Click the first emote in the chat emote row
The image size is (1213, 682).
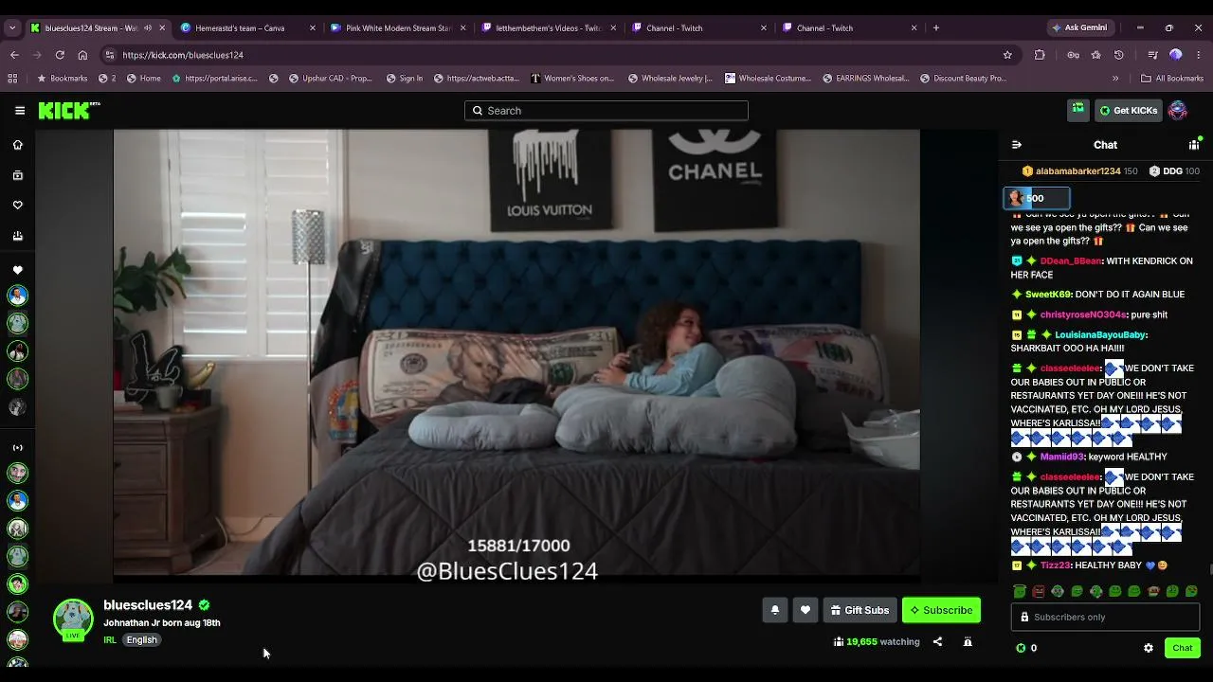(x=1020, y=591)
